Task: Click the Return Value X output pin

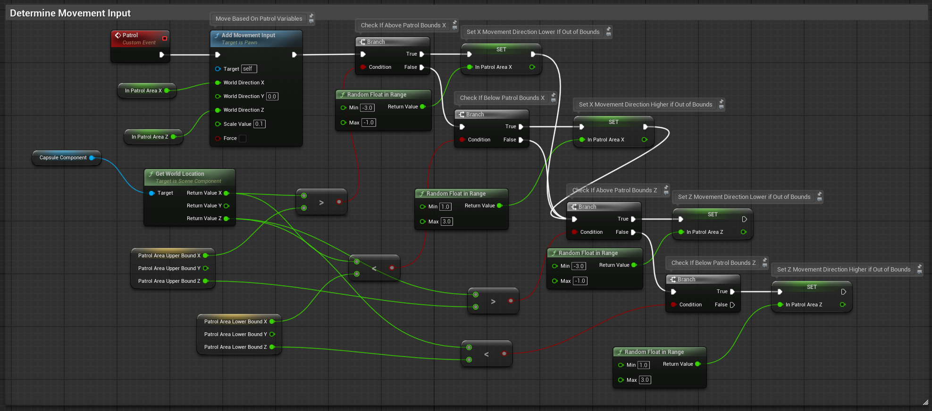Action: tap(227, 193)
